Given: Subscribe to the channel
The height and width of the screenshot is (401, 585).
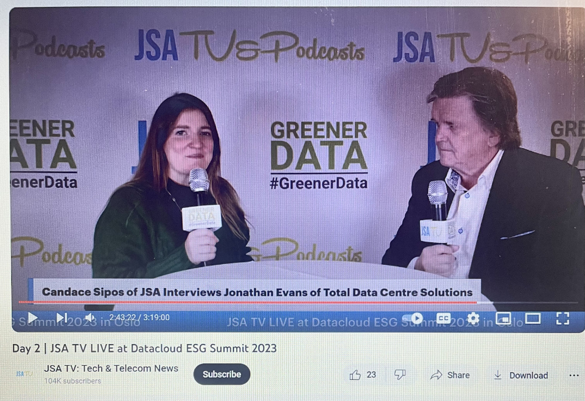Looking at the screenshot, I should click(x=222, y=374).
